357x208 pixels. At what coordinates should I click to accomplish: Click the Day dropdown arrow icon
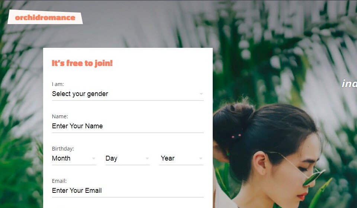pos(147,158)
